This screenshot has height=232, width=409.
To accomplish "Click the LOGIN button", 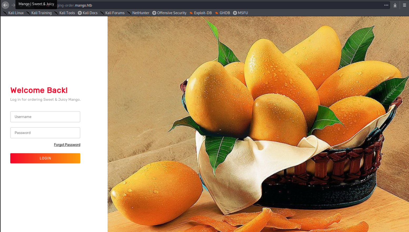I will [45, 158].
